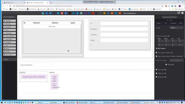
Task: Focus the Look on firstname field
Action: 42,65
